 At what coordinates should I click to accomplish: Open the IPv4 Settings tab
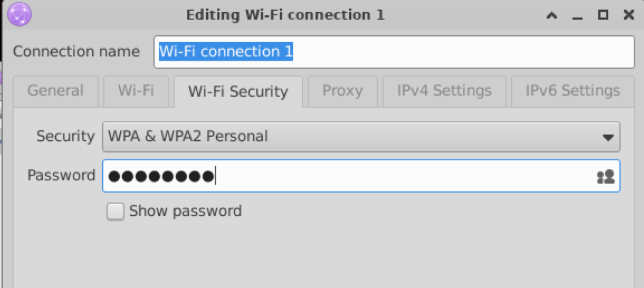(444, 91)
